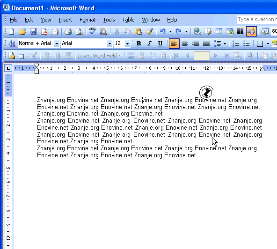Toggle Bold formatting
Screen dimensions: 277x249
click(x=138, y=44)
